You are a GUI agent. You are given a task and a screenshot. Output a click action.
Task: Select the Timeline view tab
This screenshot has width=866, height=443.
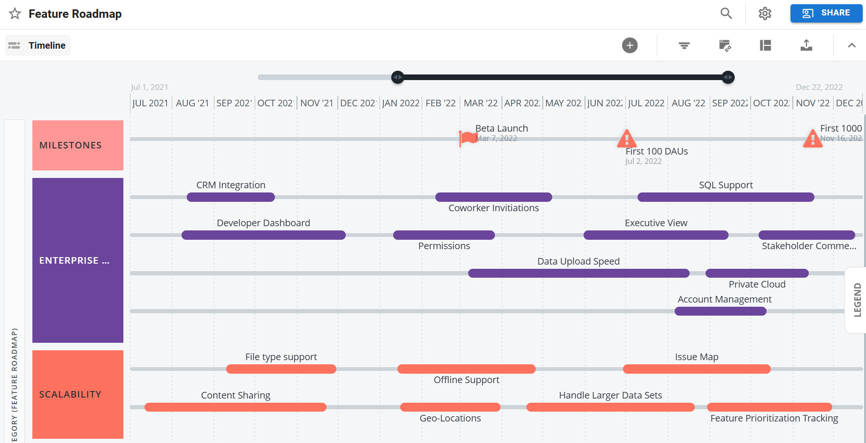click(38, 45)
